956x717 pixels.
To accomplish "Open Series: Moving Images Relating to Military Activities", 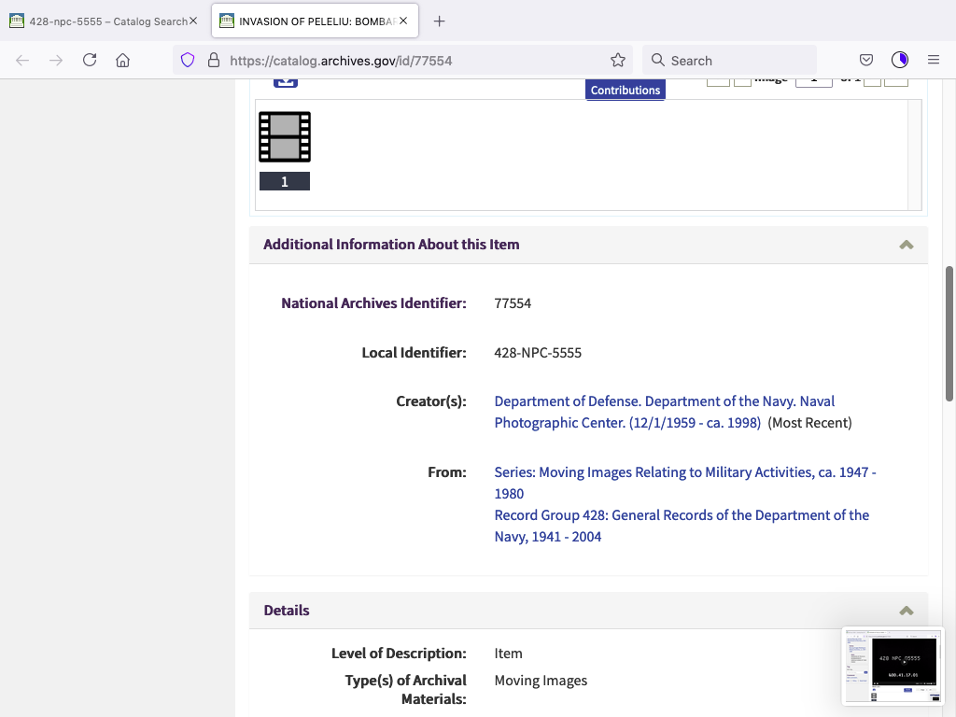I will tap(684, 472).
